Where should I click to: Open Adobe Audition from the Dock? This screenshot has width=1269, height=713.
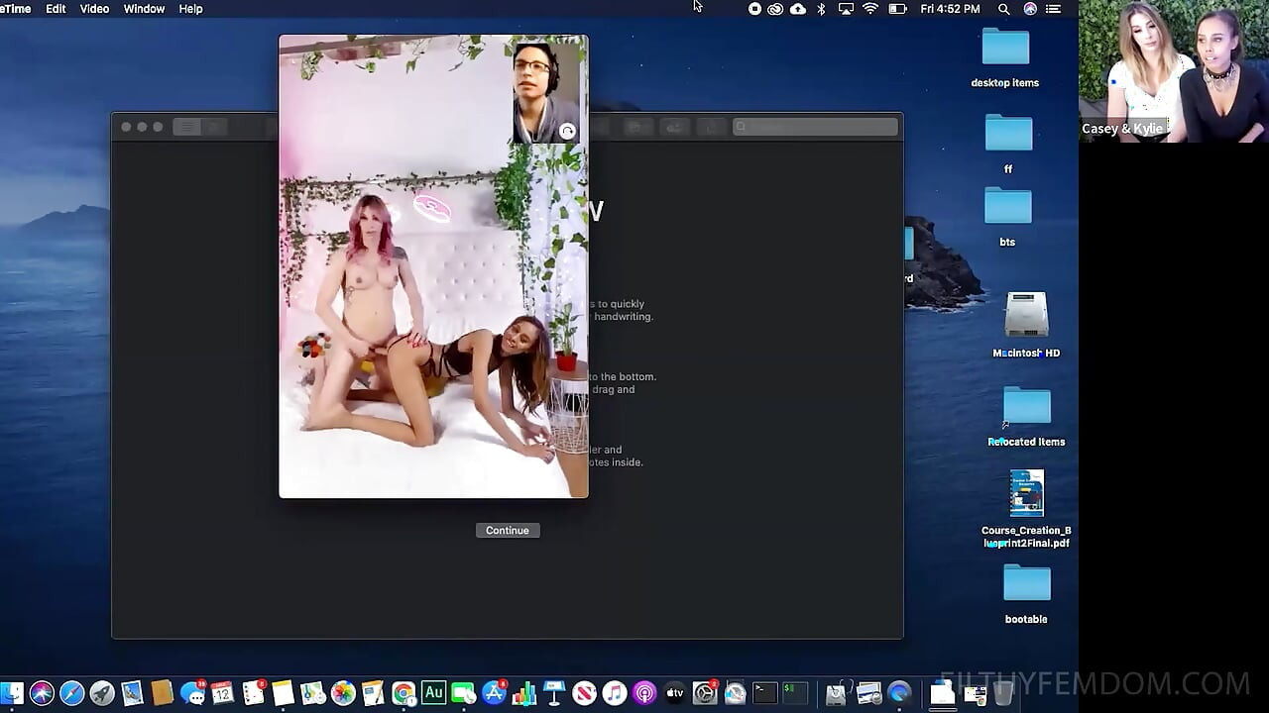pyautogui.click(x=433, y=691)
